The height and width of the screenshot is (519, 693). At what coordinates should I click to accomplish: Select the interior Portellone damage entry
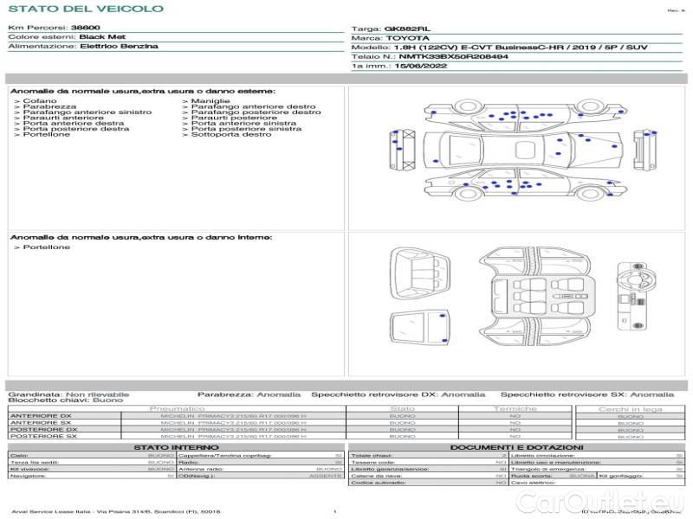point(42,247)
